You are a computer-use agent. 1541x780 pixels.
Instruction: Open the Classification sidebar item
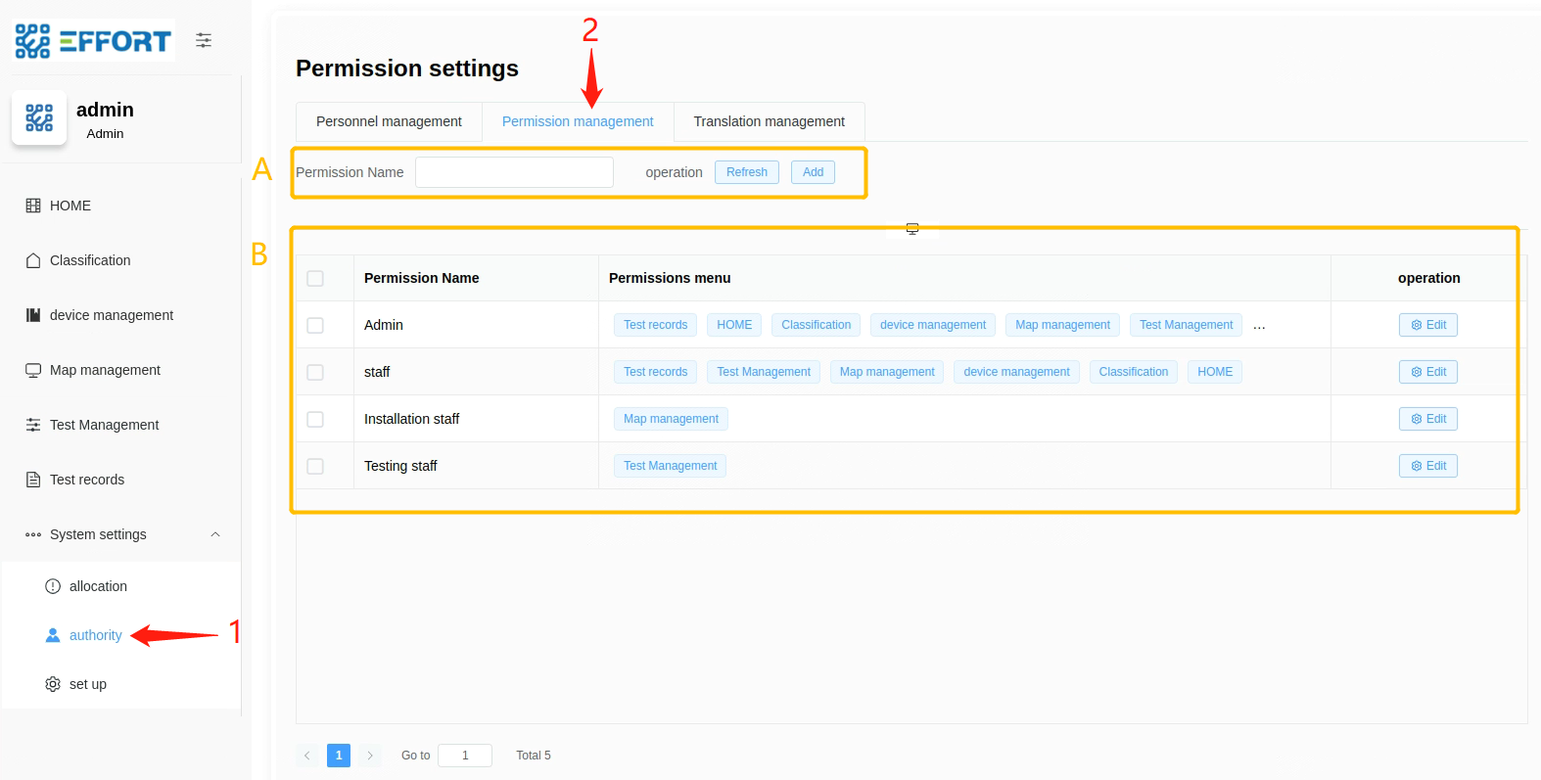[89, 260]
